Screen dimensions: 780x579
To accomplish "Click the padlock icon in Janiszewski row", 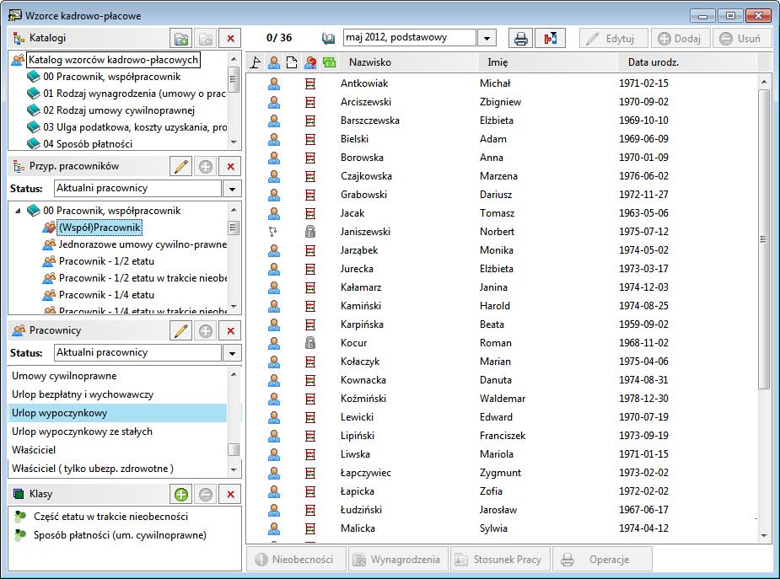I will (310, 232).
